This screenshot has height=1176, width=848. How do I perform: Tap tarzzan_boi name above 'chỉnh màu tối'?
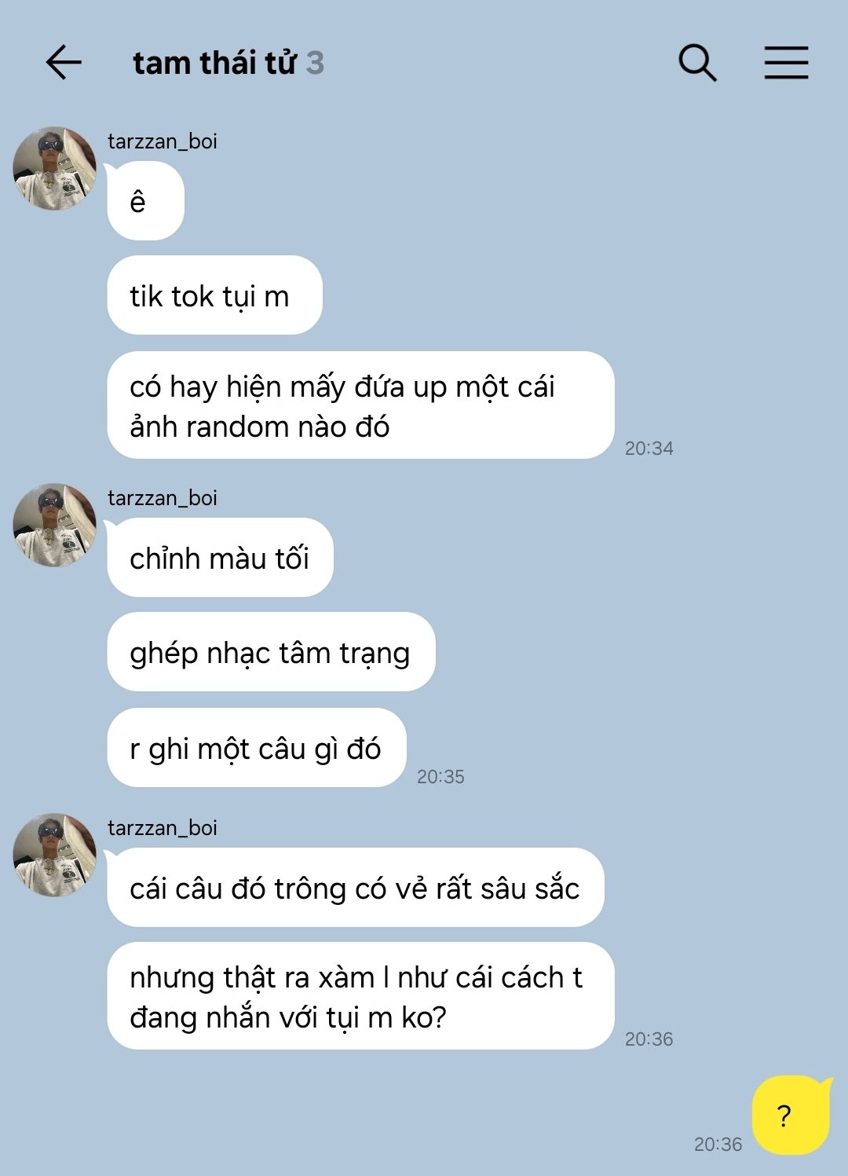[x=163, y=498]
